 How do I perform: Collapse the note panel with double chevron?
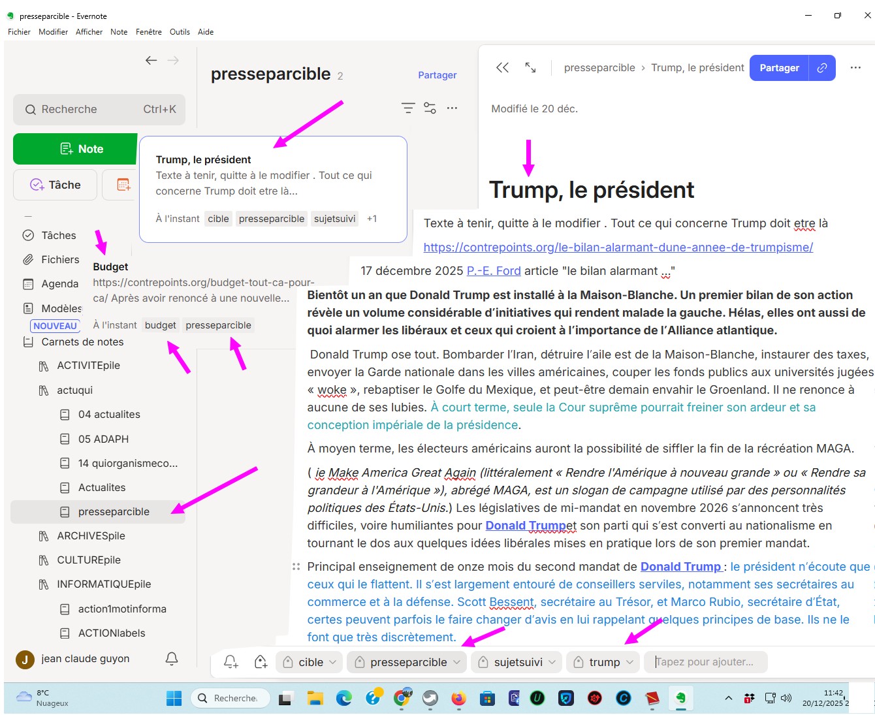coord(502,68)
